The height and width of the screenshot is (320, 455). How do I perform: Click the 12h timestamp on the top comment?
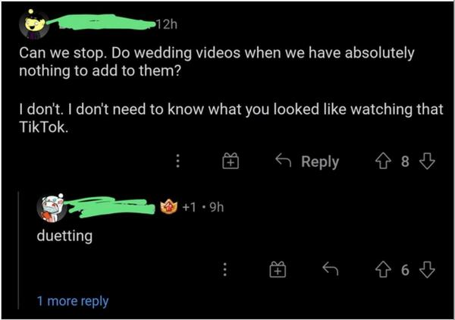point(167,25)
